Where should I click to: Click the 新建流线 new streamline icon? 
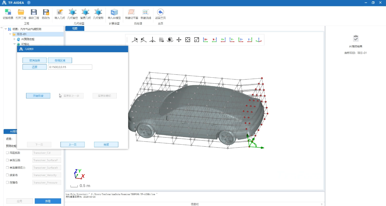point(146,13)
